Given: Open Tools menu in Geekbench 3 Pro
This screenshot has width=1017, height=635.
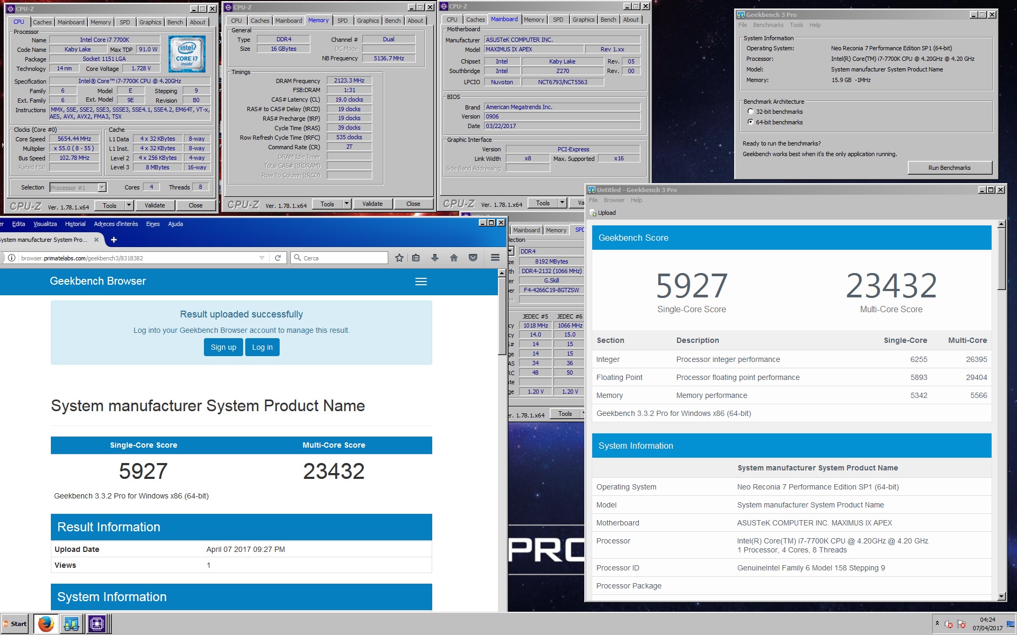Looking at the screenshot, I should click(796, 25).
